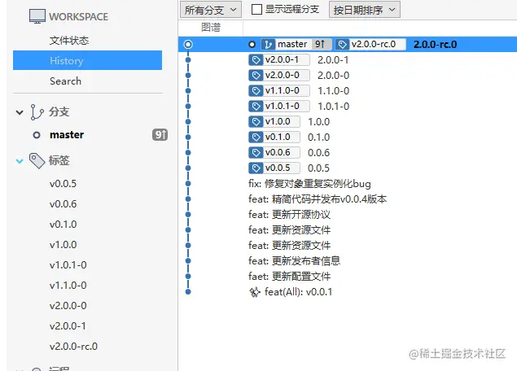Click the tag icon beside 标签

[x=37, y=161]
